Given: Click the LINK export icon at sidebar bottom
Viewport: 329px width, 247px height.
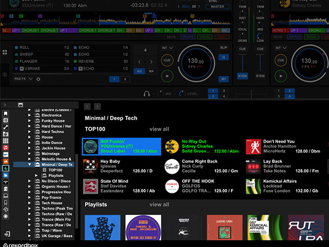Looking at the screenshot, I should (7, 234).
